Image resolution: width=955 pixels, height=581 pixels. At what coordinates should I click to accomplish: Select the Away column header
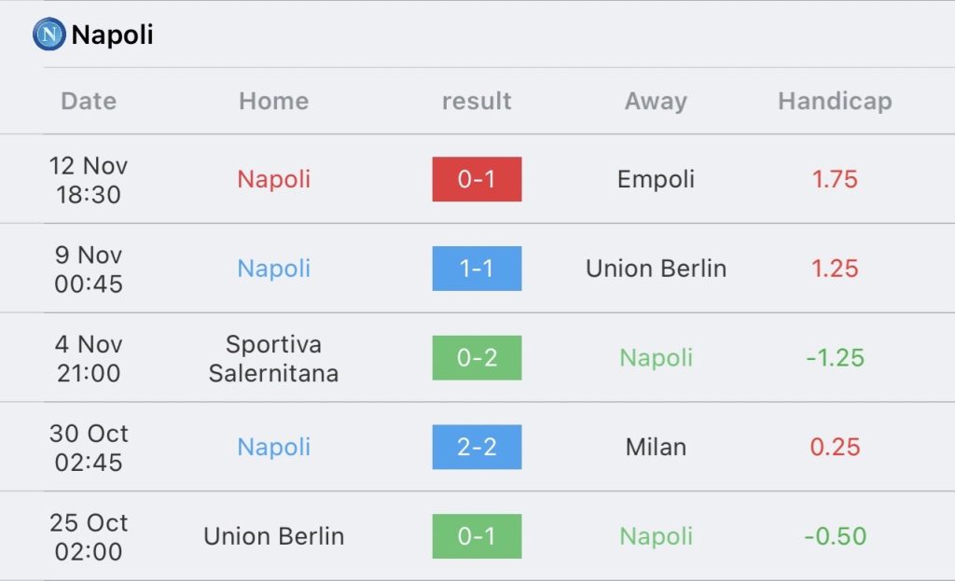pos(656,101)
